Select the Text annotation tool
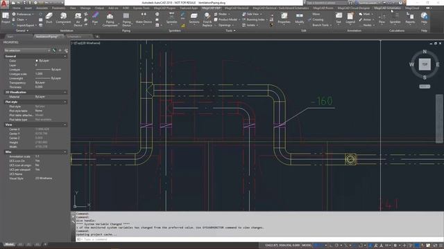444x249 pixels. click(339, 18)
